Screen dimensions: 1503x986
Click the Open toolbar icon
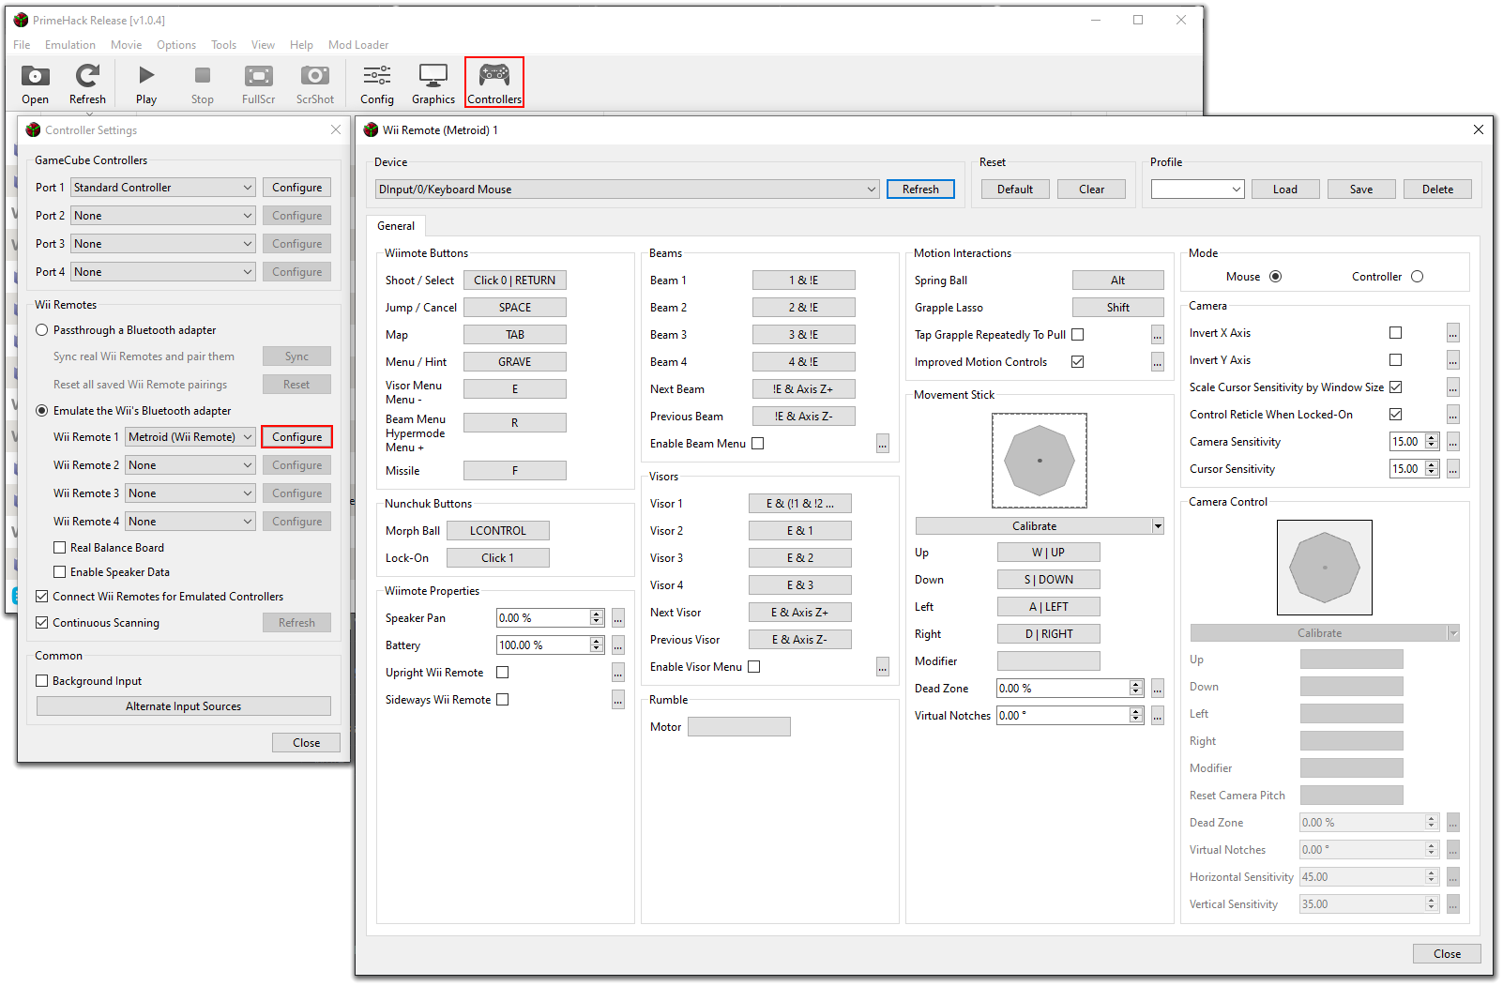[x=35, y=83]
